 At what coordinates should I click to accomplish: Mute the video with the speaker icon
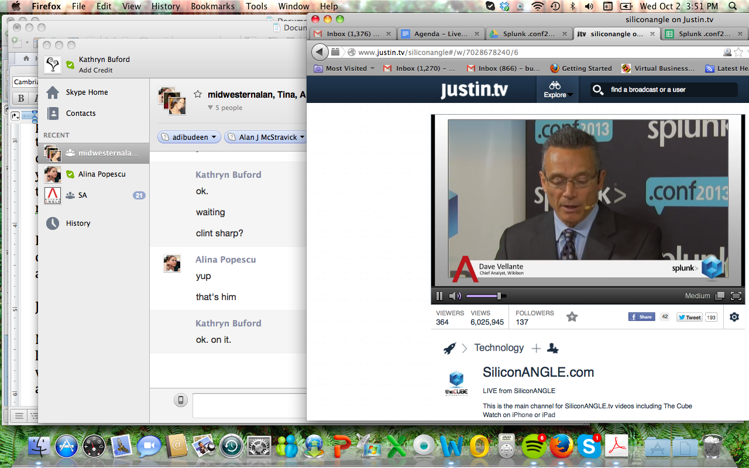point(455,296)
